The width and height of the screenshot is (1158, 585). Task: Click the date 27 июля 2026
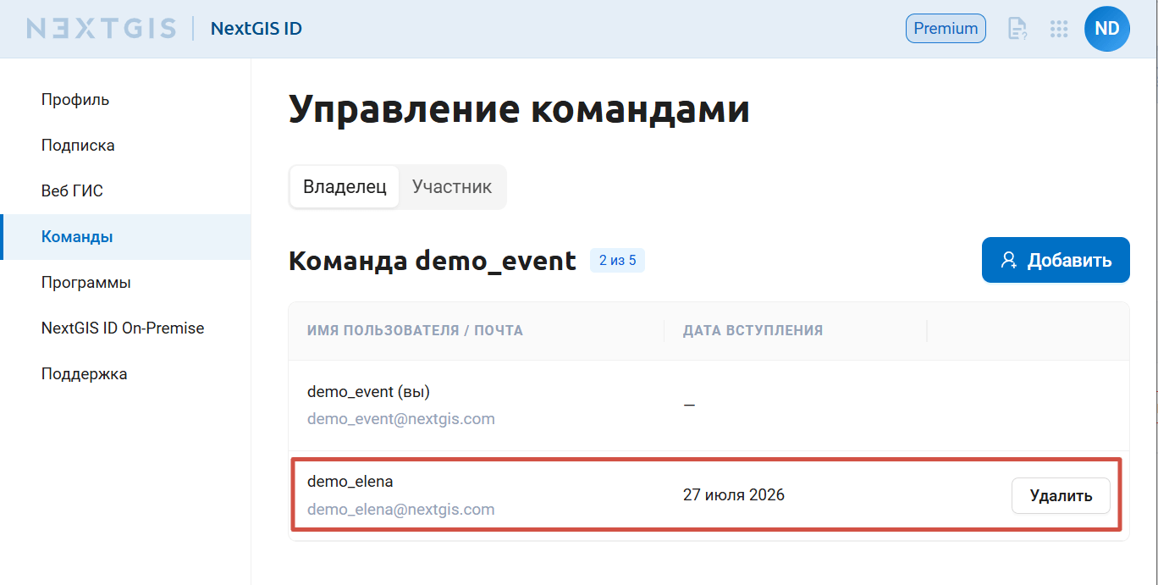(x=734, y=495)
